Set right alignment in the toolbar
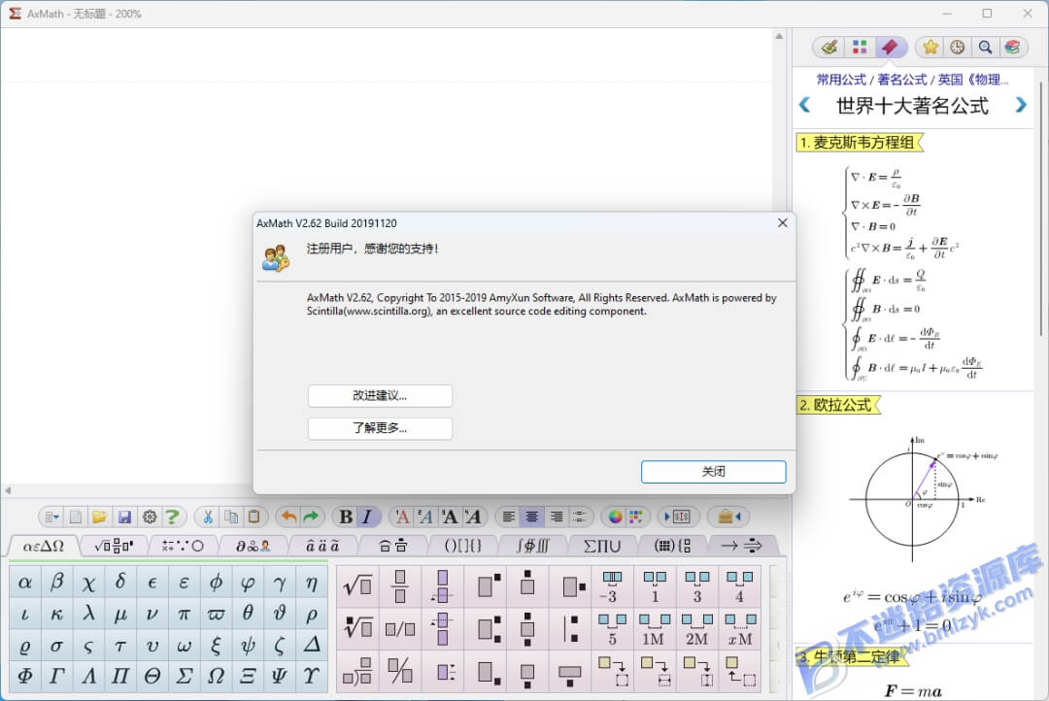1049x701 pixels. pos(556,517)
